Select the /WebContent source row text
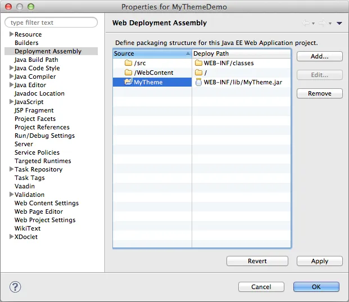The width and height of the screenshot is (349, 302). click(x=153, y=73)
